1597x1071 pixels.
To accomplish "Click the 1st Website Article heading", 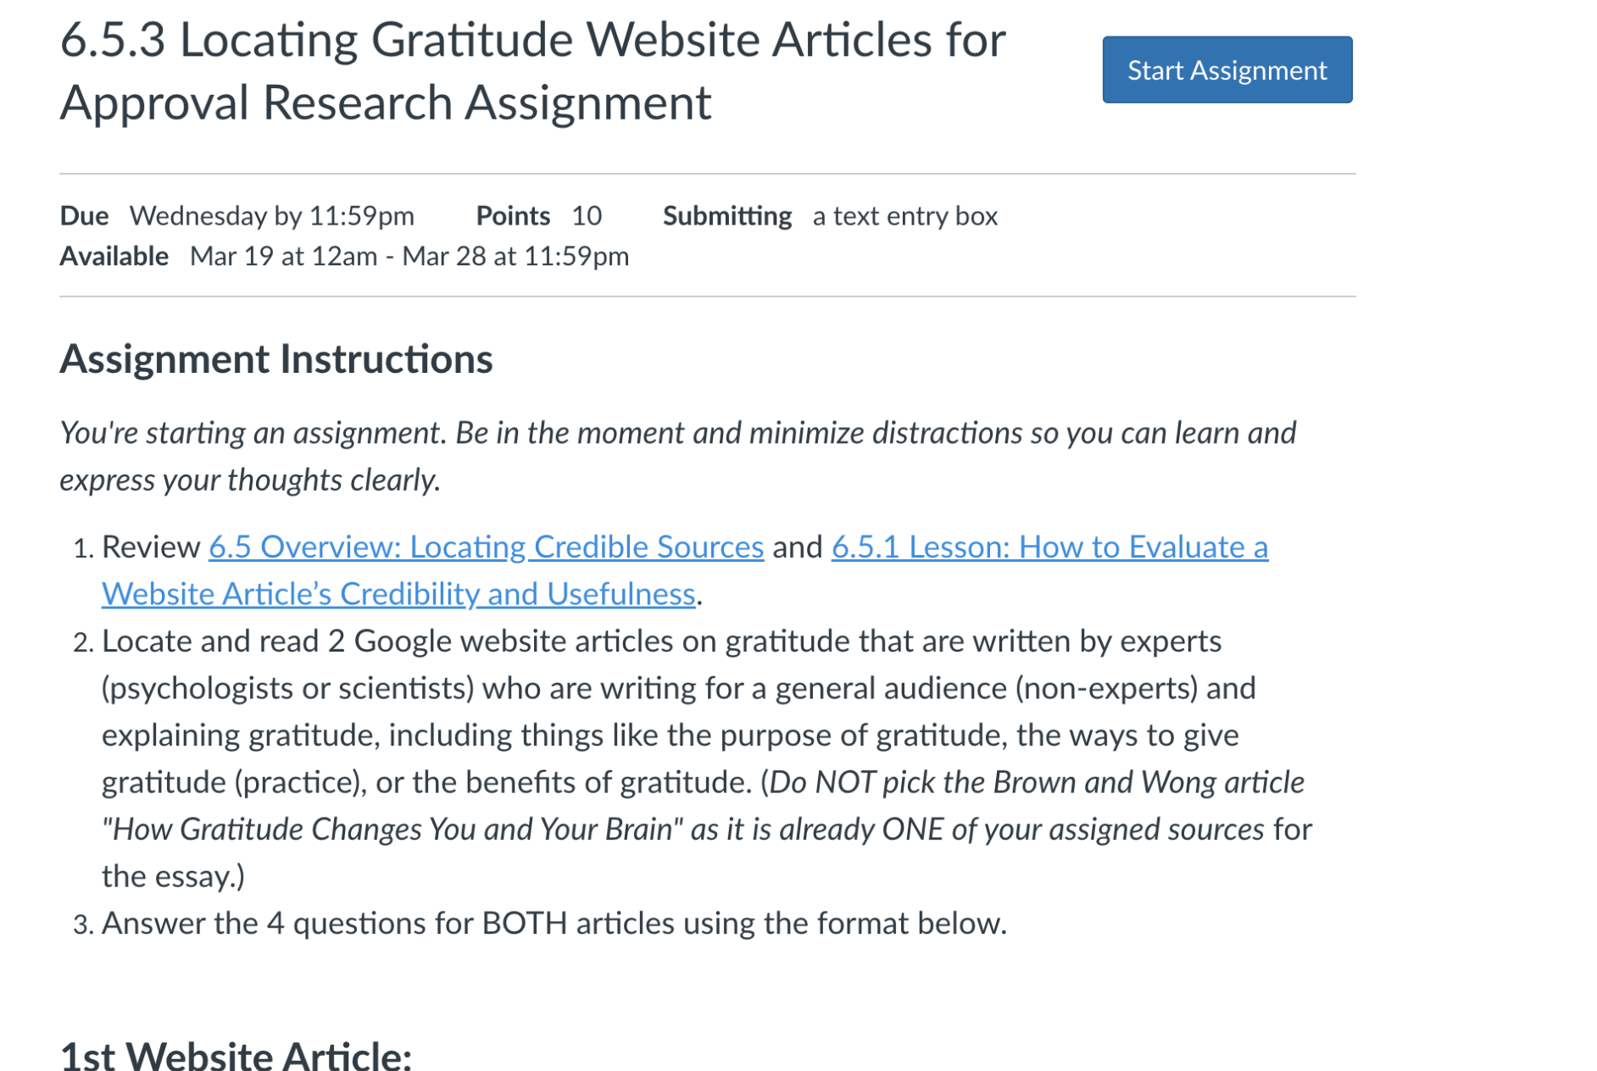I will click(236, 1055).
